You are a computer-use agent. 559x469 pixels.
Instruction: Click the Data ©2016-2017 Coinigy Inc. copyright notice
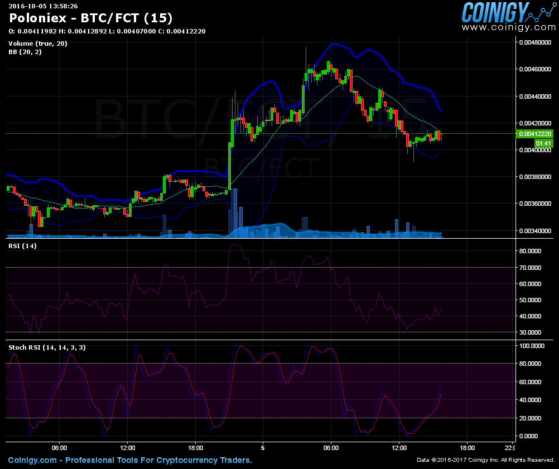[485, 461]
